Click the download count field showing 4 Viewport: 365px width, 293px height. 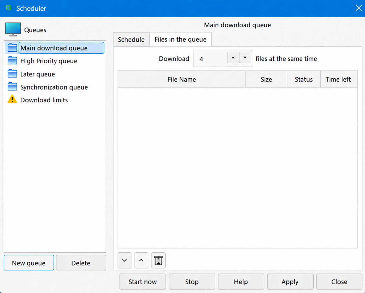pyautogui.click(x=210, y=59)
